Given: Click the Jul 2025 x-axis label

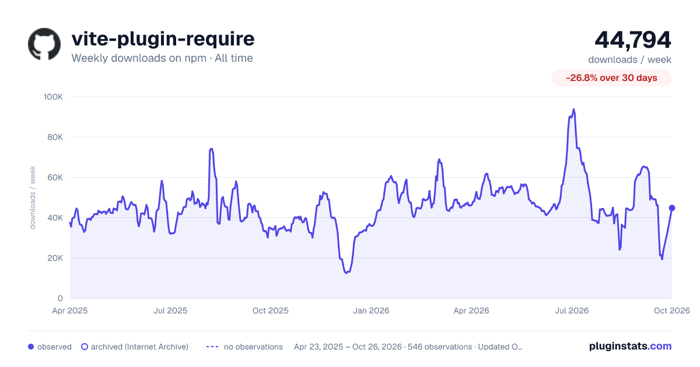Looking at the screenshot, I should click(170, 310).
